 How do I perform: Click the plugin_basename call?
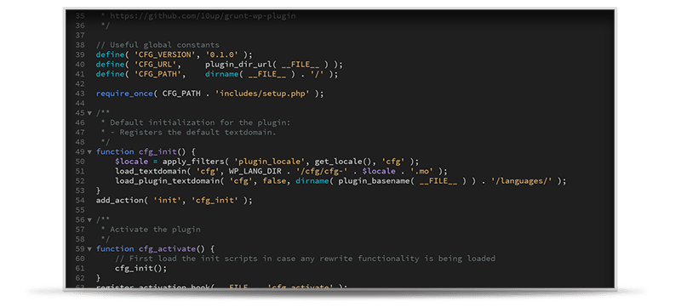point(374,181)
